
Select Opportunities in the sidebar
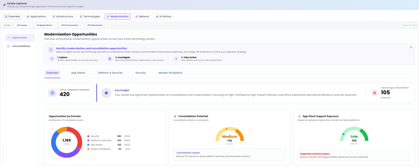(x=20, y=38)
